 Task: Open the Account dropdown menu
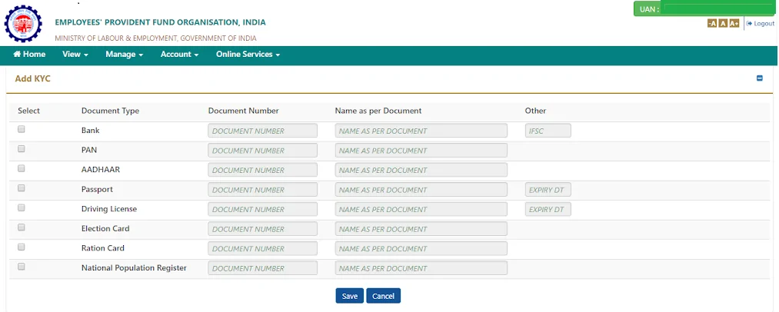pos(179,54)
